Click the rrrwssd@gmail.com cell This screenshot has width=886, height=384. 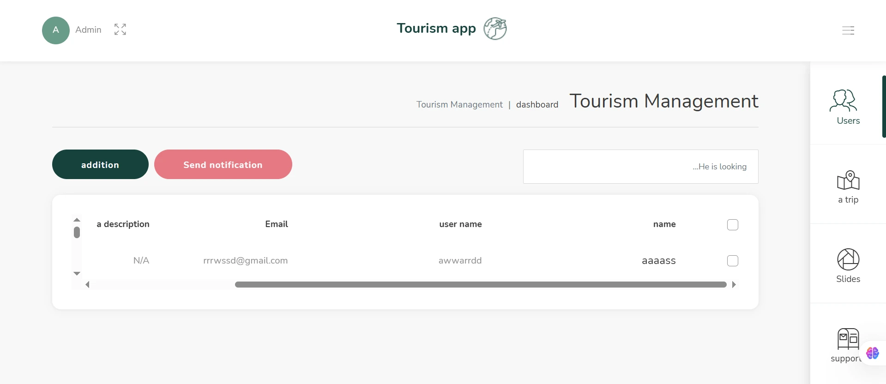[246, 261]
